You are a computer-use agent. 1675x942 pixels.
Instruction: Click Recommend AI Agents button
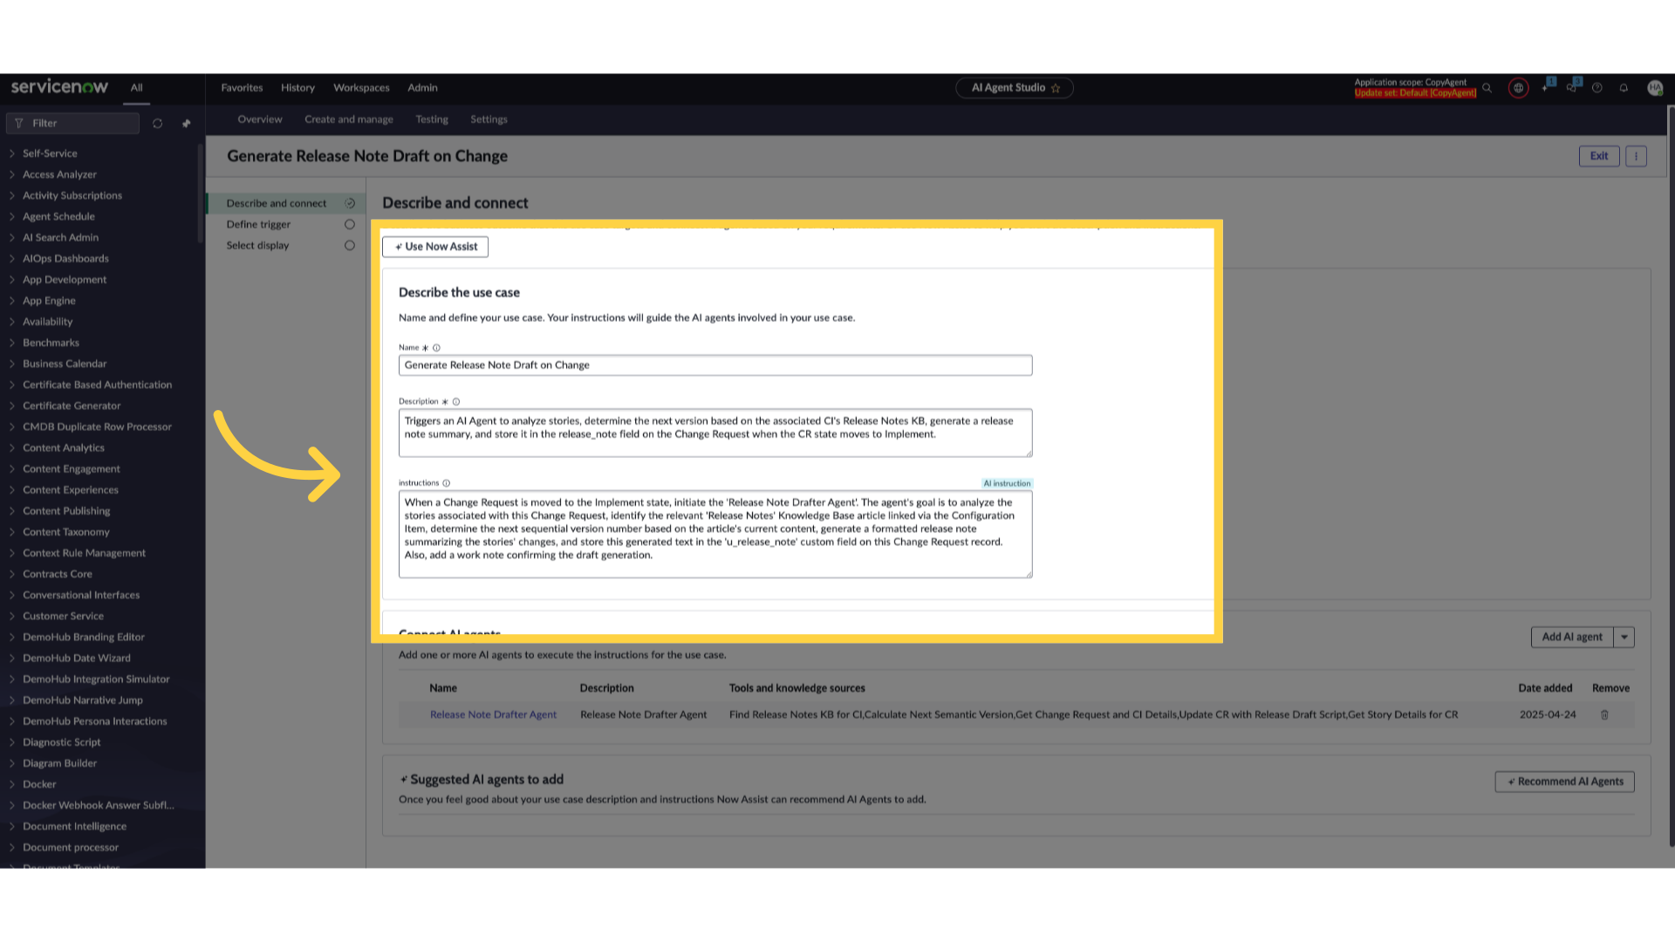(x=1564, y=782)
